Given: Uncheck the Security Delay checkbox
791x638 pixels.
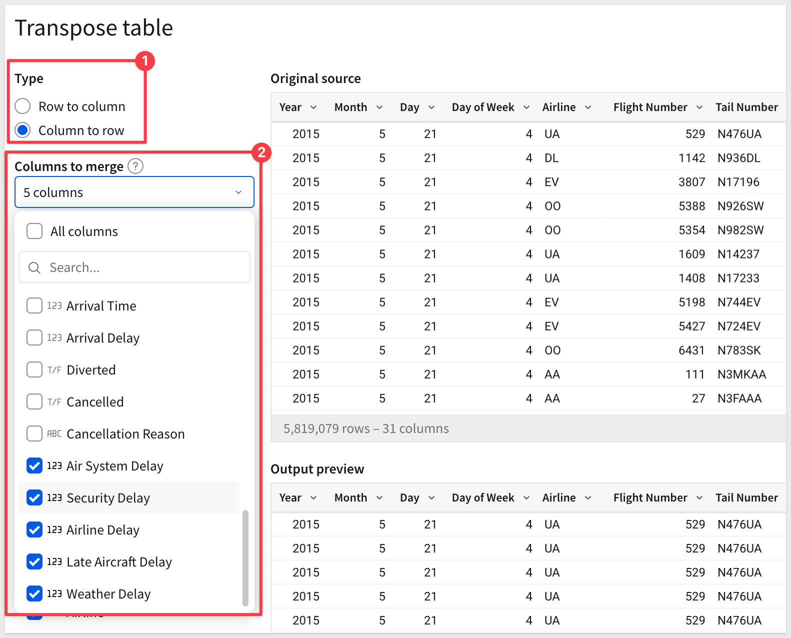Looking at the screenshot, I should pyautogui.click(x=34, y=498).
